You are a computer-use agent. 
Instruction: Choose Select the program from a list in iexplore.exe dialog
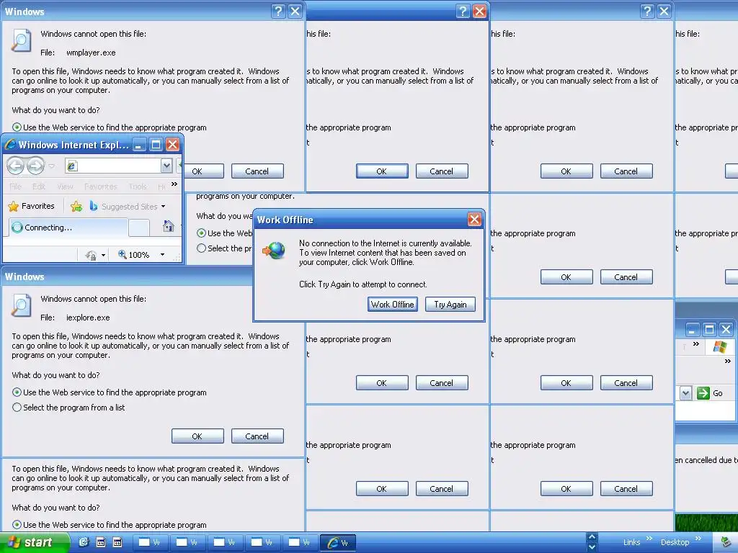[x=17, y=408]
